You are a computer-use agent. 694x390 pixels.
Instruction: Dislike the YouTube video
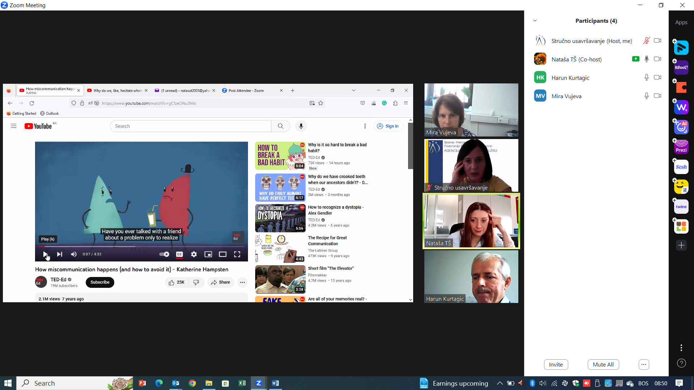(x=196, y=282)
